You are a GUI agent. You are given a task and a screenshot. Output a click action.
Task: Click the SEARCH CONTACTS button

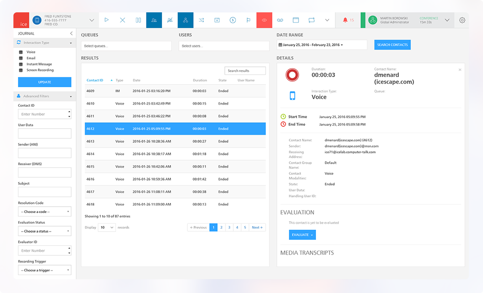[392, 45]
